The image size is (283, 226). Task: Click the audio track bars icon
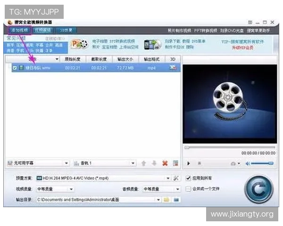coord(76,163)
